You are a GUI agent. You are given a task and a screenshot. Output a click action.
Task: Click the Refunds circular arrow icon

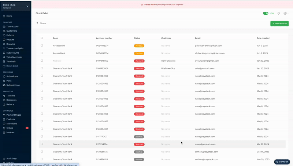[4, 35]
